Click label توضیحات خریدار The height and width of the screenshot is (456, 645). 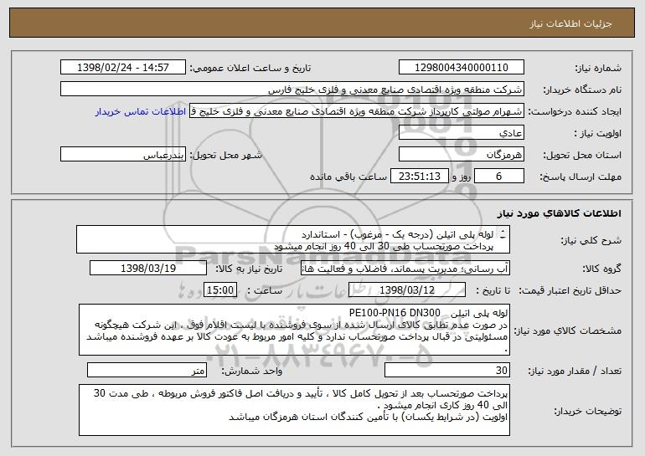tap(588, 411)
